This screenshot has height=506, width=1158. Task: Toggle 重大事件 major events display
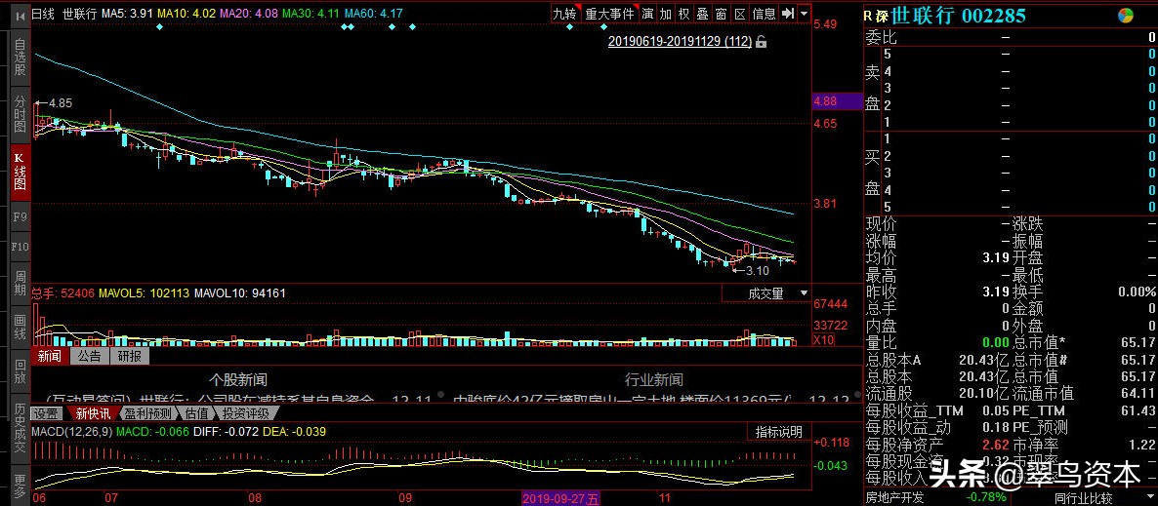click(x=609, y=14)
